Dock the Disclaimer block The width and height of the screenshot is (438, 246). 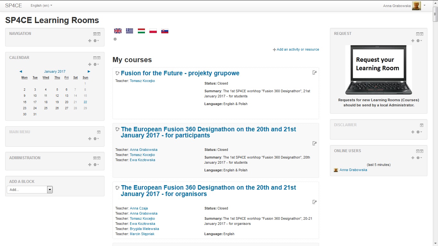(422, 125)
